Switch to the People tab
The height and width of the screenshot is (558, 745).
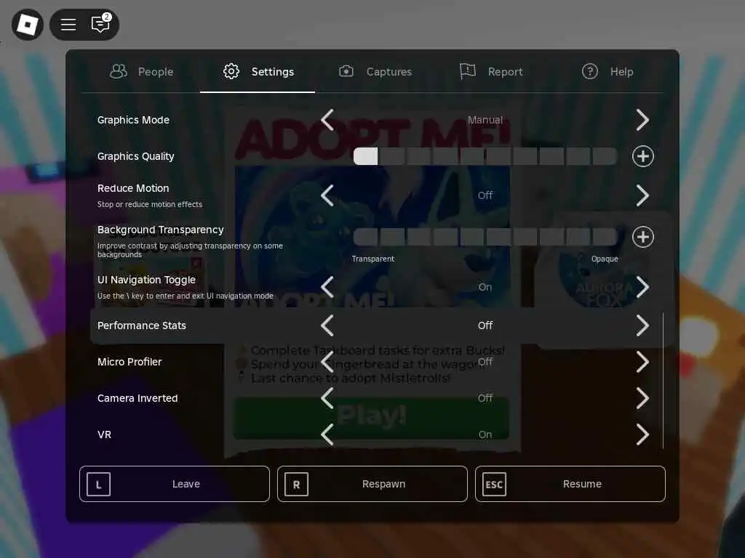[142, 72]
